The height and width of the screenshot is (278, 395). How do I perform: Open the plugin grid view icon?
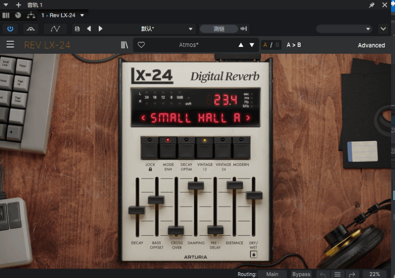click(x=6, y=15)
